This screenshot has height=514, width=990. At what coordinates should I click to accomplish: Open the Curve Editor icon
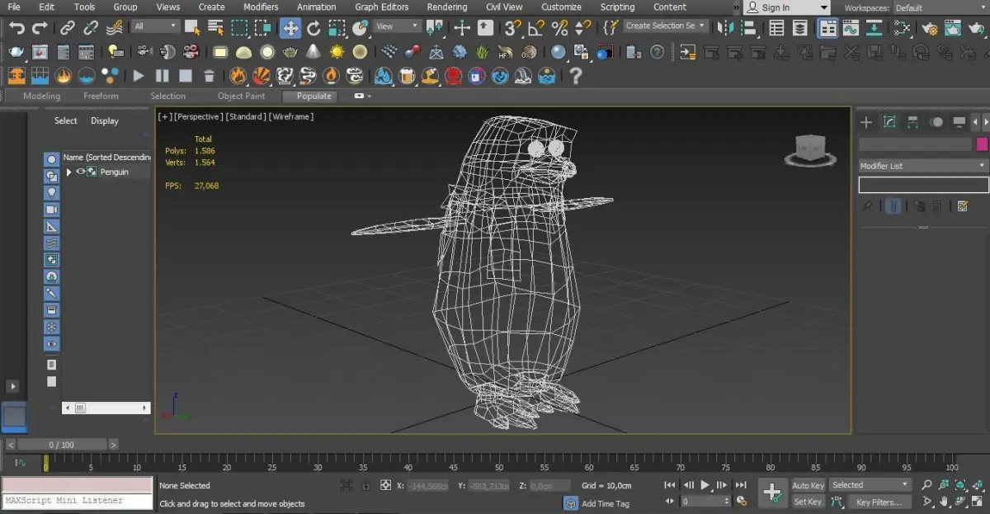(851, 27)
